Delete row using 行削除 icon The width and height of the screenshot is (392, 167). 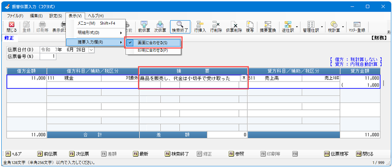click(x=216, y=27)
